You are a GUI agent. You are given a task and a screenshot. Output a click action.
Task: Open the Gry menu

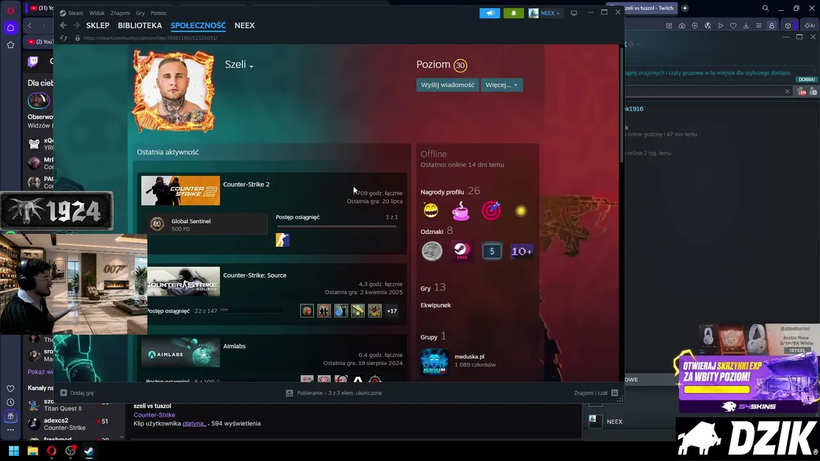pyautogui.click(x=141, y=13)
